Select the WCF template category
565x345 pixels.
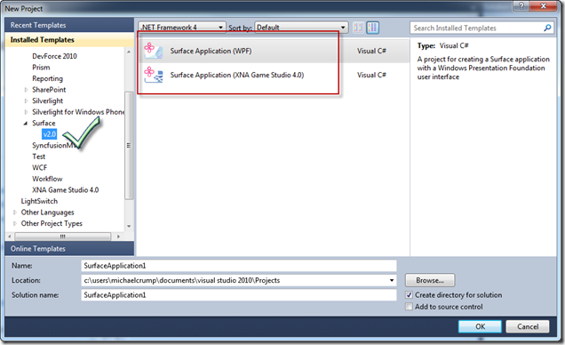(39, 168)
